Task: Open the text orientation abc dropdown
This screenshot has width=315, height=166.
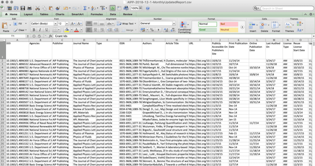Action: [x=110, y=24]
